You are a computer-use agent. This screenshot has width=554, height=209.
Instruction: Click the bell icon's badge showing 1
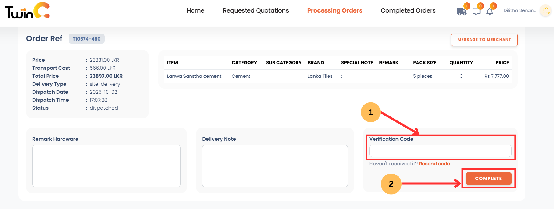point(493,6)
